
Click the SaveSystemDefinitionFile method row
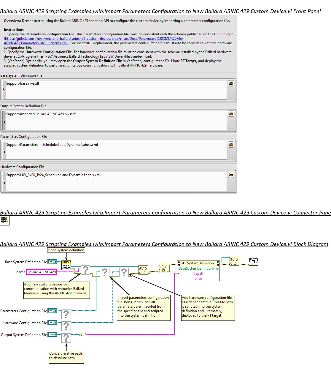click(198, 269)
